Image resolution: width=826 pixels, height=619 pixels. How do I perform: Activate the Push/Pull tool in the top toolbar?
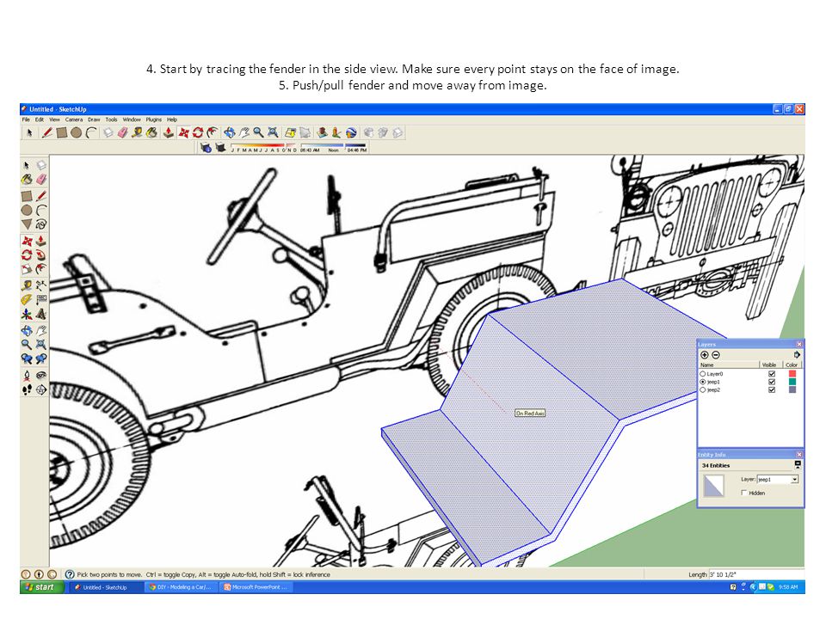point(169,132)
